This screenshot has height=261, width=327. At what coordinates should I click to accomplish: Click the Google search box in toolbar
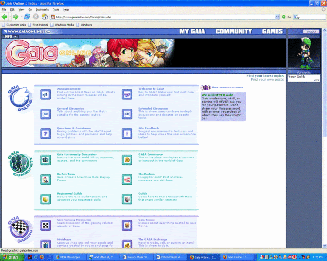tap(309, 17)
